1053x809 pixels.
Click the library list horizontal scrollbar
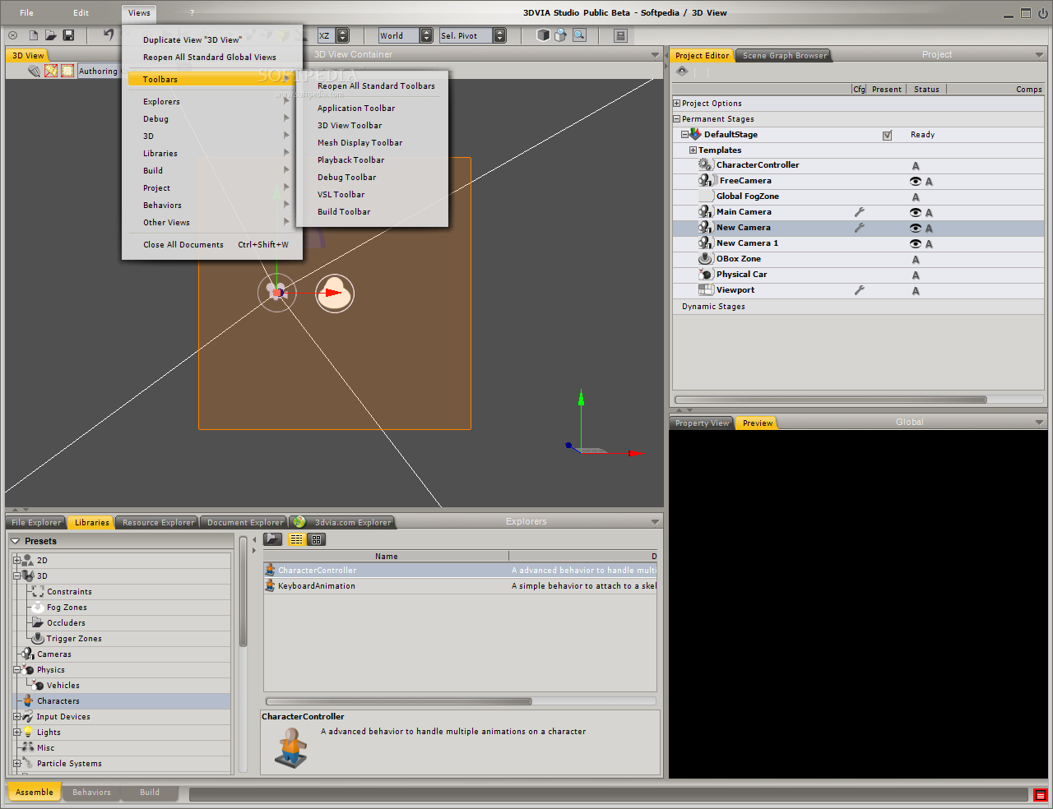(398, 701)
